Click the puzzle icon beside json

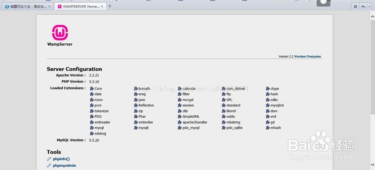click(136, 100)
